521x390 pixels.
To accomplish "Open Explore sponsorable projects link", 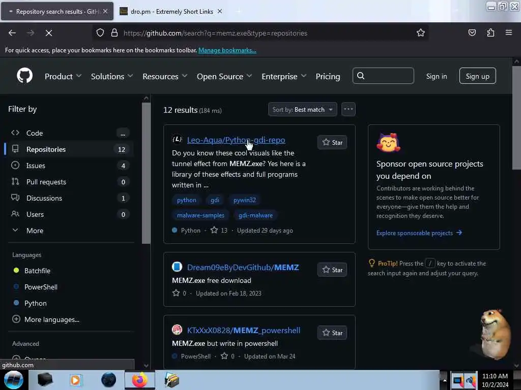I will point(419,233).
